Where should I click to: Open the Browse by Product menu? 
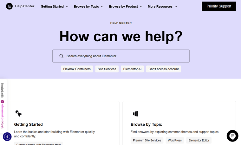click(123, 6)
